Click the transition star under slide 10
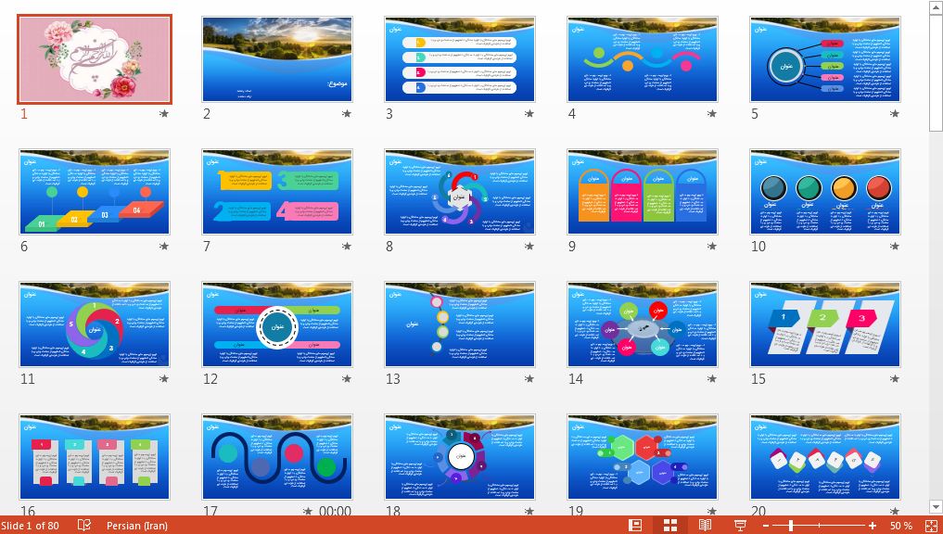Viewport: 943px width, 534px height. click(x=895, y=247)
